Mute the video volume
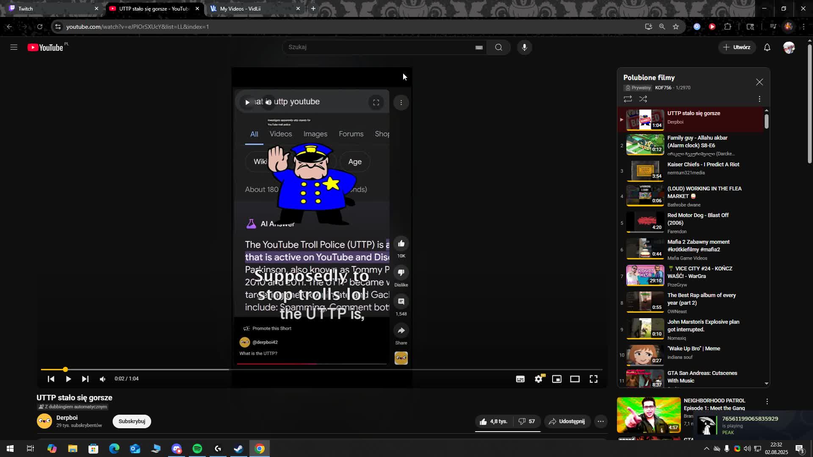Image resolution: width=813 pixels, height=457 pixels. 103,379
